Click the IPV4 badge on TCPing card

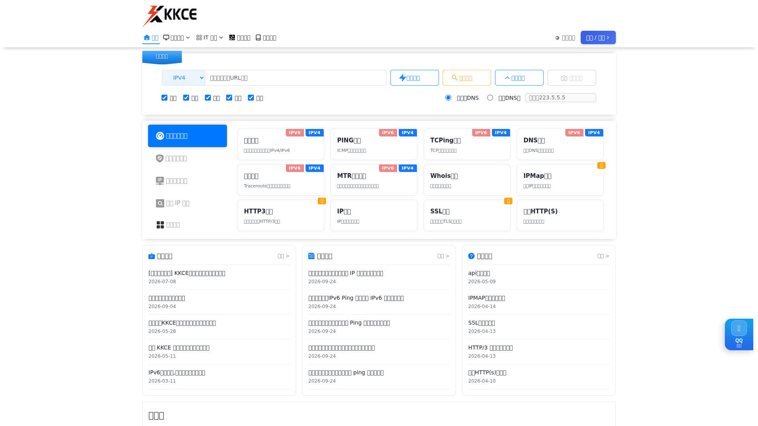(501, 133)
